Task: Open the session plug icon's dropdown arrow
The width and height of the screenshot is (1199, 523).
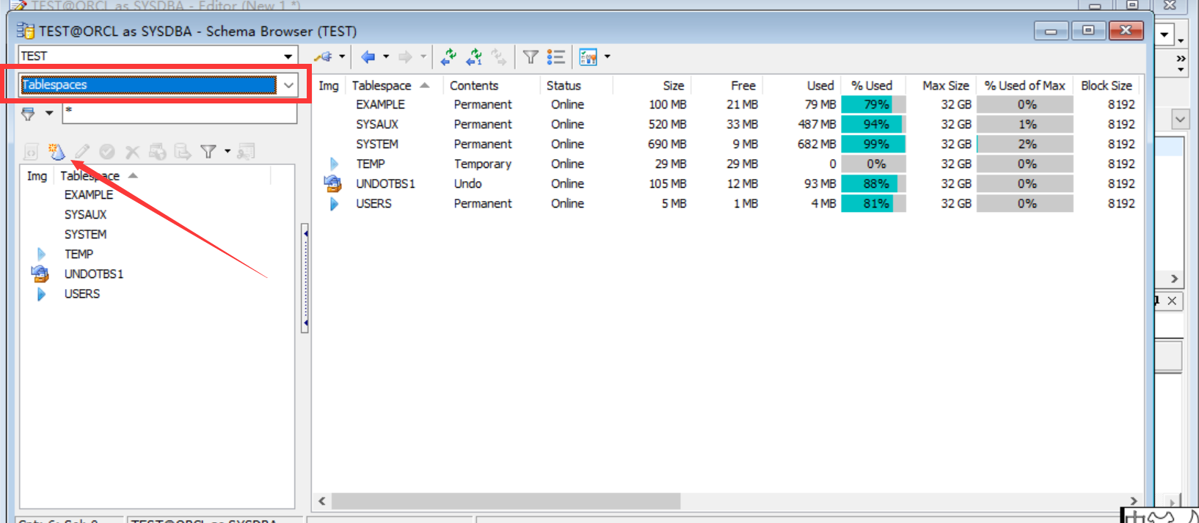Action: (x=342, y=56)
